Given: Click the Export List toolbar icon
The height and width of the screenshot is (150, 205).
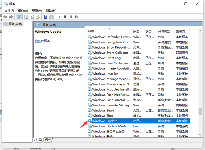Looking at the screenshot, I should coord(38,17).
